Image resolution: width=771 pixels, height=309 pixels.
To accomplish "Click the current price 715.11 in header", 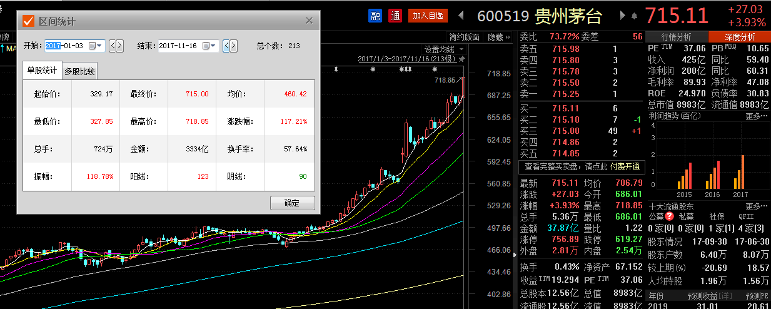I will pyautogui.click(x=676, y=16).
